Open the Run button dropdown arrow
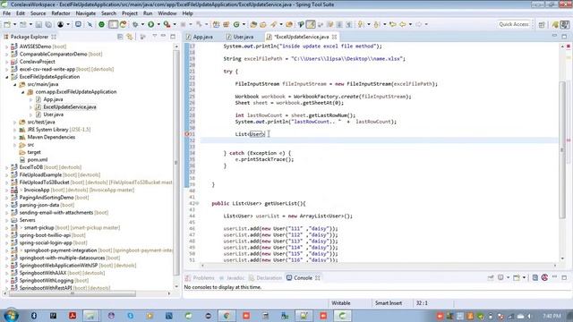Image resolution: width=573 pixels, height=322 pixels. (x=158, y=24)
